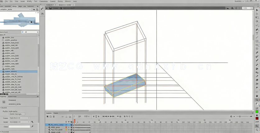
Task: Select the Zoom magnifier tool
Action: tap(257, 100)
